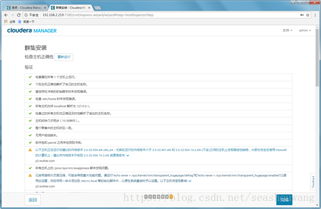Click transparent hugepage warning triangle icon
Viewport: 321px width, 209px height.
[30, 176]
